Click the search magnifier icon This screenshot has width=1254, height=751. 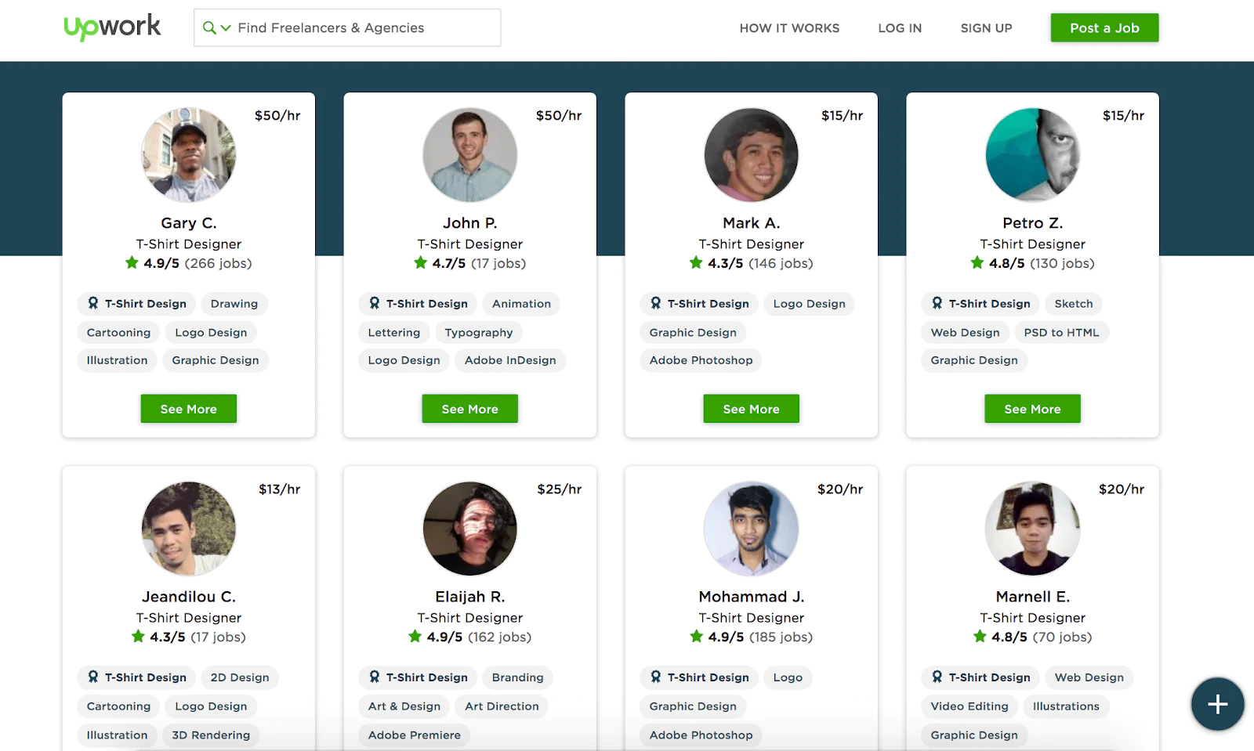click(209, 28)
